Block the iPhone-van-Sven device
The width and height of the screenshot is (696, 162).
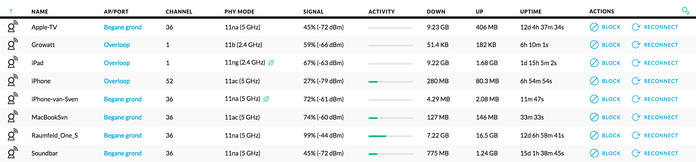[x=605, y=99]
